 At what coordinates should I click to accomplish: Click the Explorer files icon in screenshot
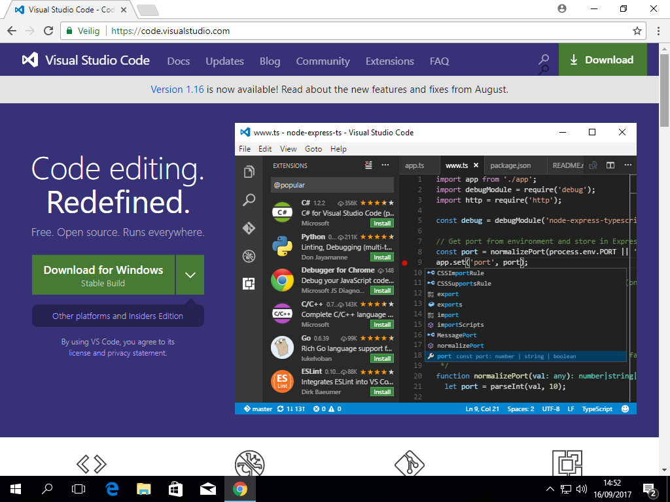coord(249,172)
